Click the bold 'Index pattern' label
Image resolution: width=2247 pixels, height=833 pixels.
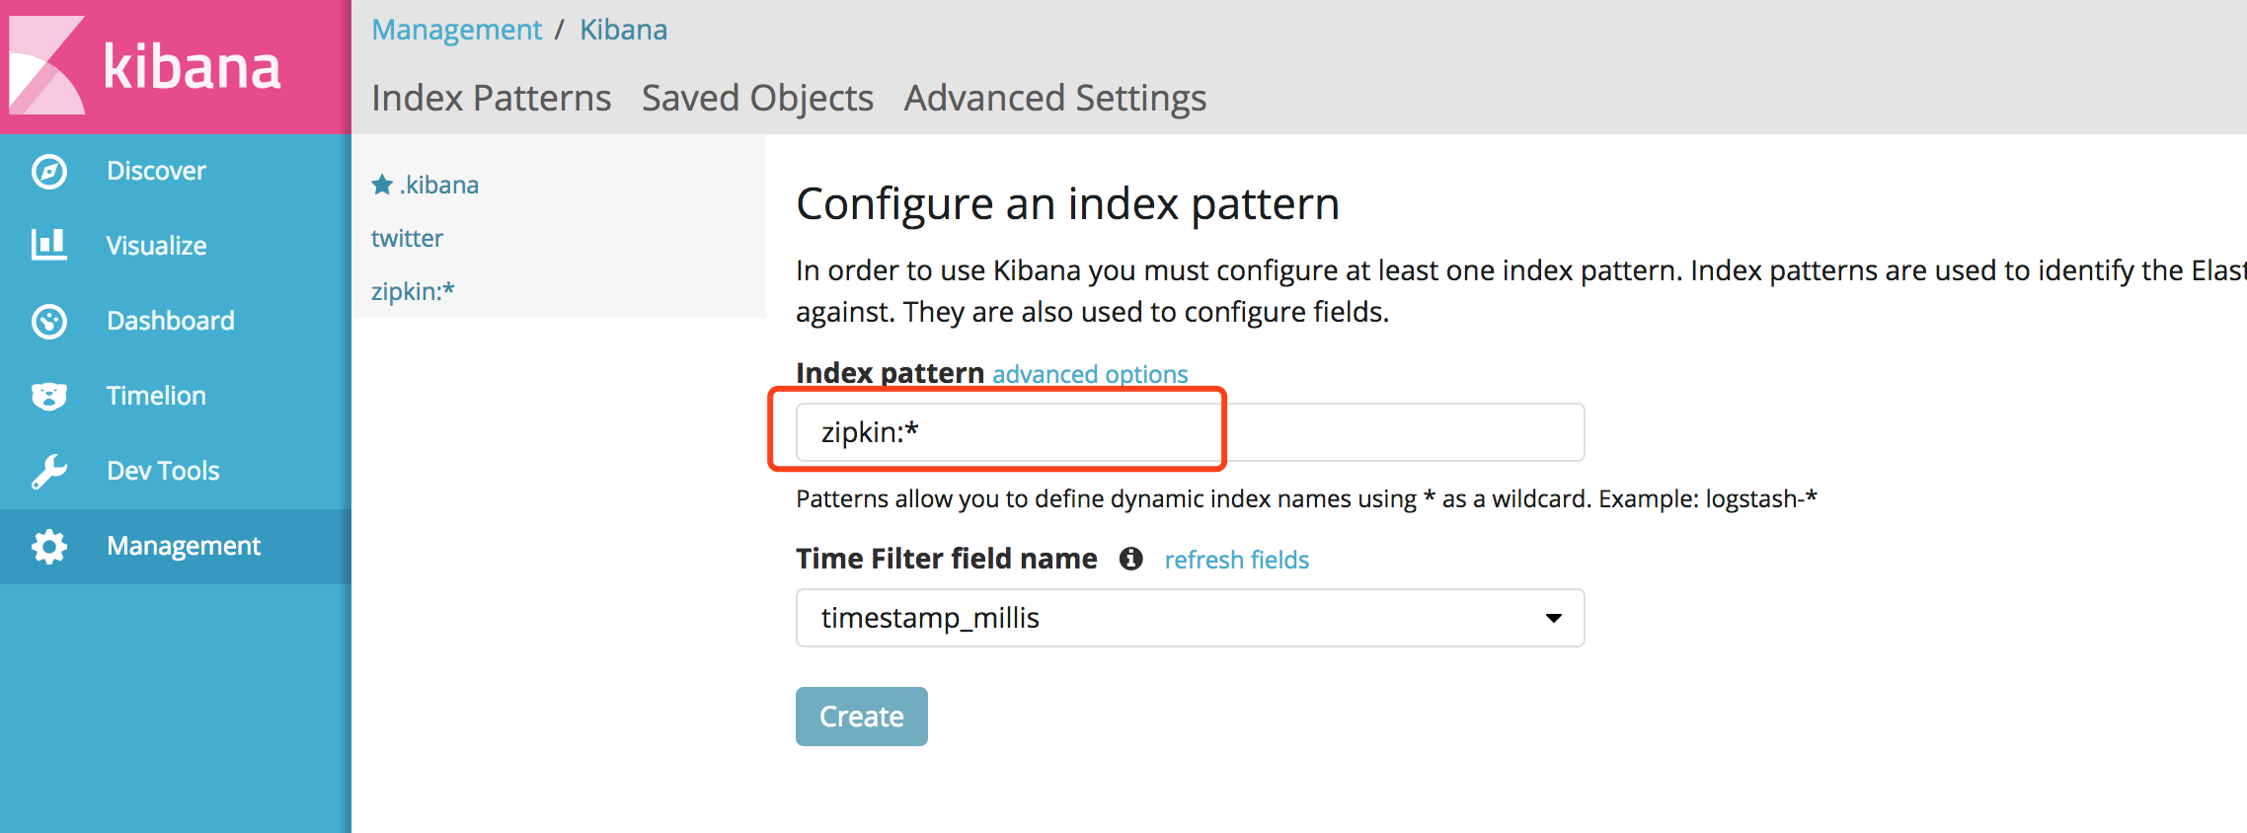pos(891,373)
